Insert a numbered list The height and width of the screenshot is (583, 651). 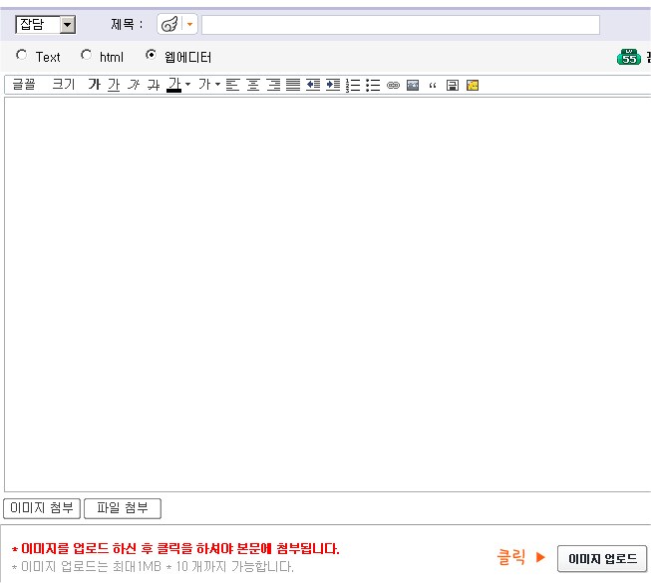click(x=353, y=86)
